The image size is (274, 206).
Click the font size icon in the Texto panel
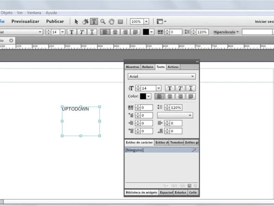coord(131,88)
